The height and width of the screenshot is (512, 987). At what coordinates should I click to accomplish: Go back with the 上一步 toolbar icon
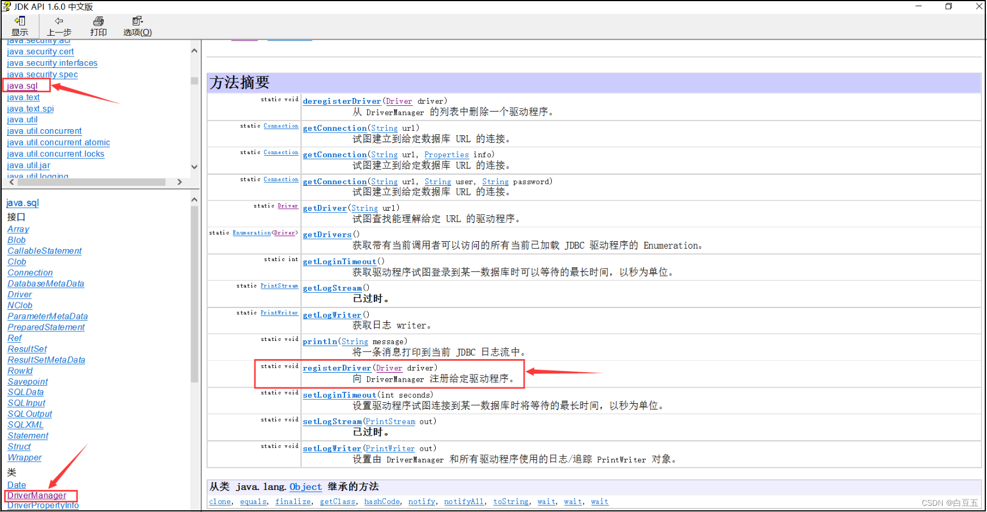tap(59, 26)
